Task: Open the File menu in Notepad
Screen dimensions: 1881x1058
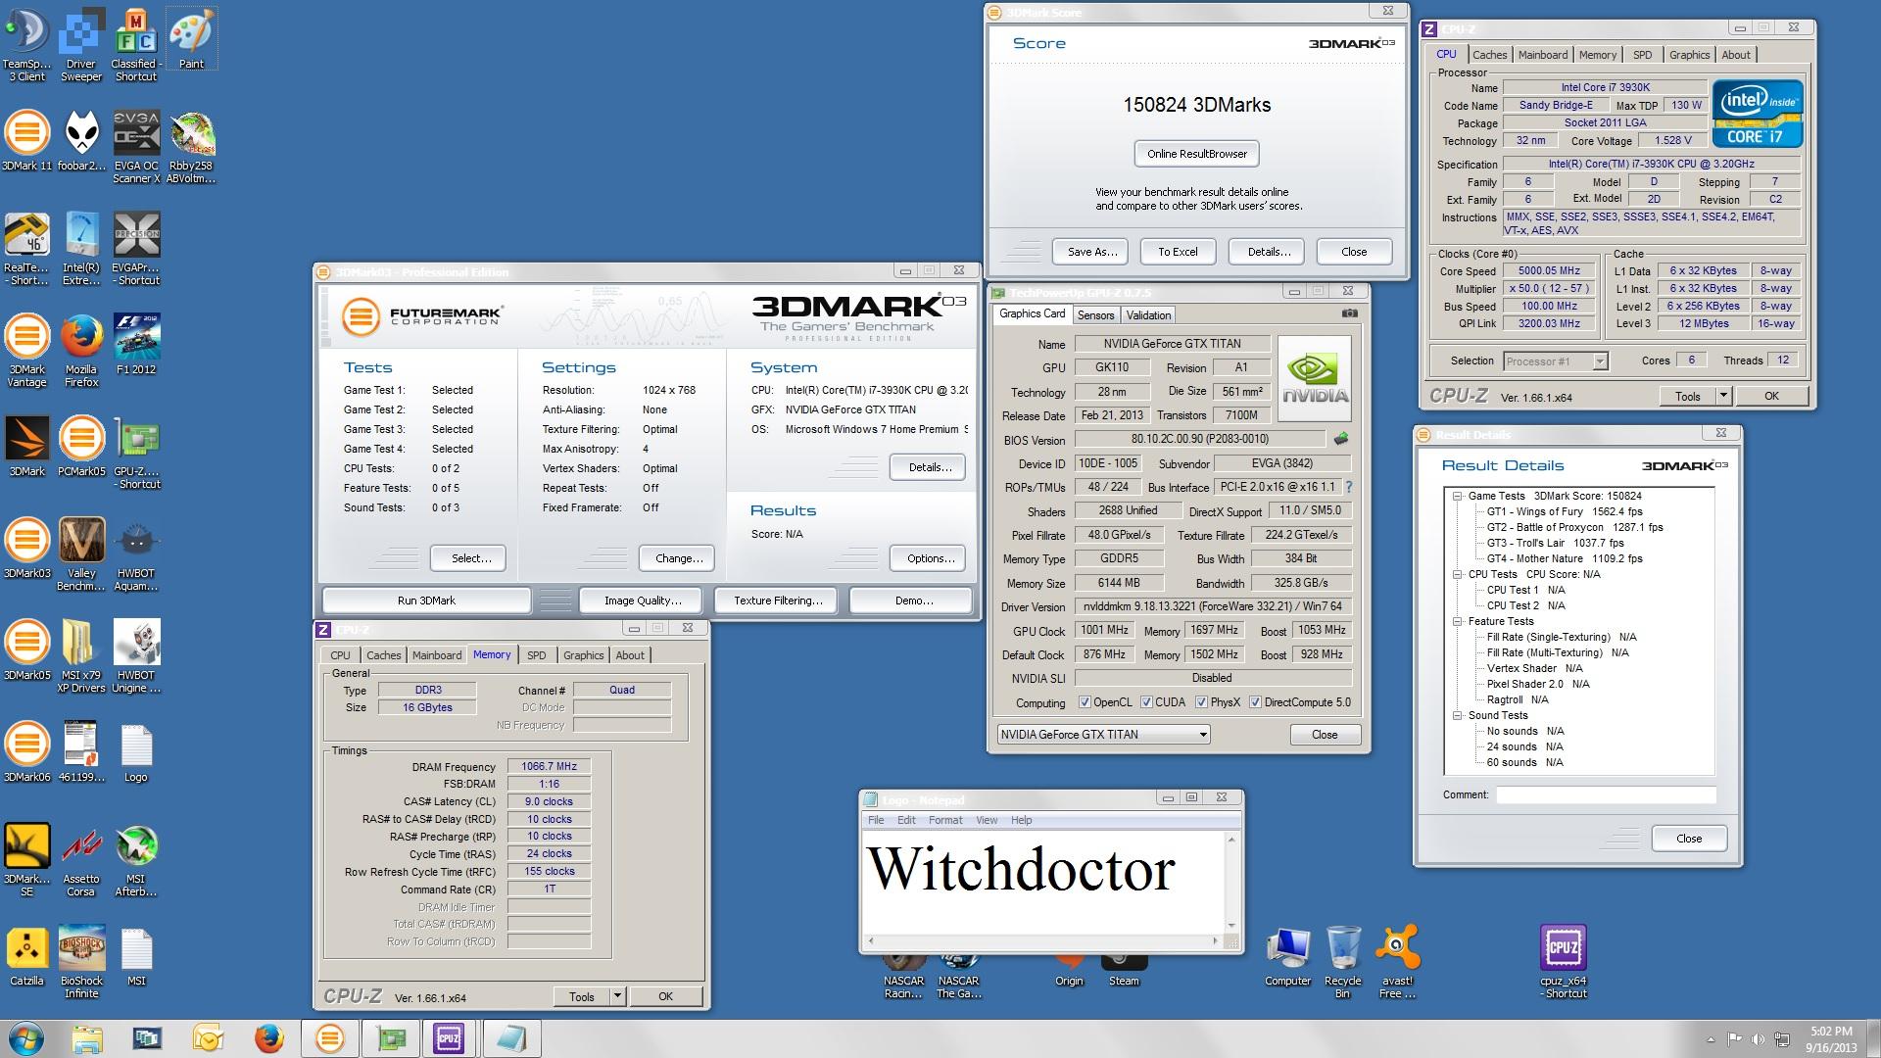Action: pyautogui.click(x=876, y=820)
